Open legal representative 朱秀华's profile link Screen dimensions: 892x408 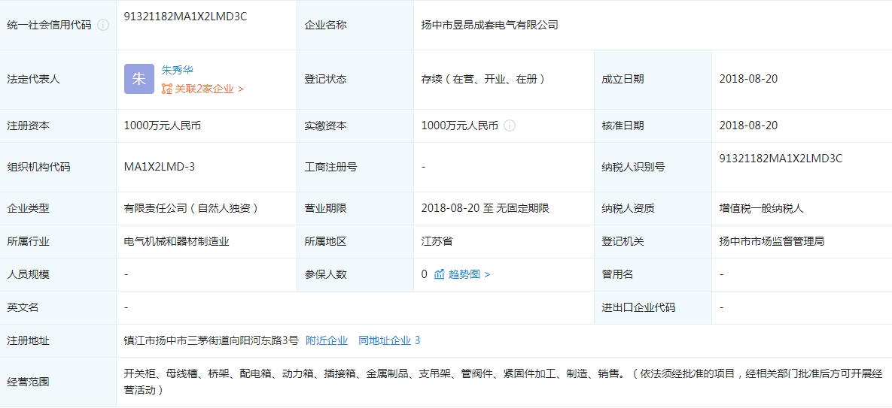pos(178,70)
